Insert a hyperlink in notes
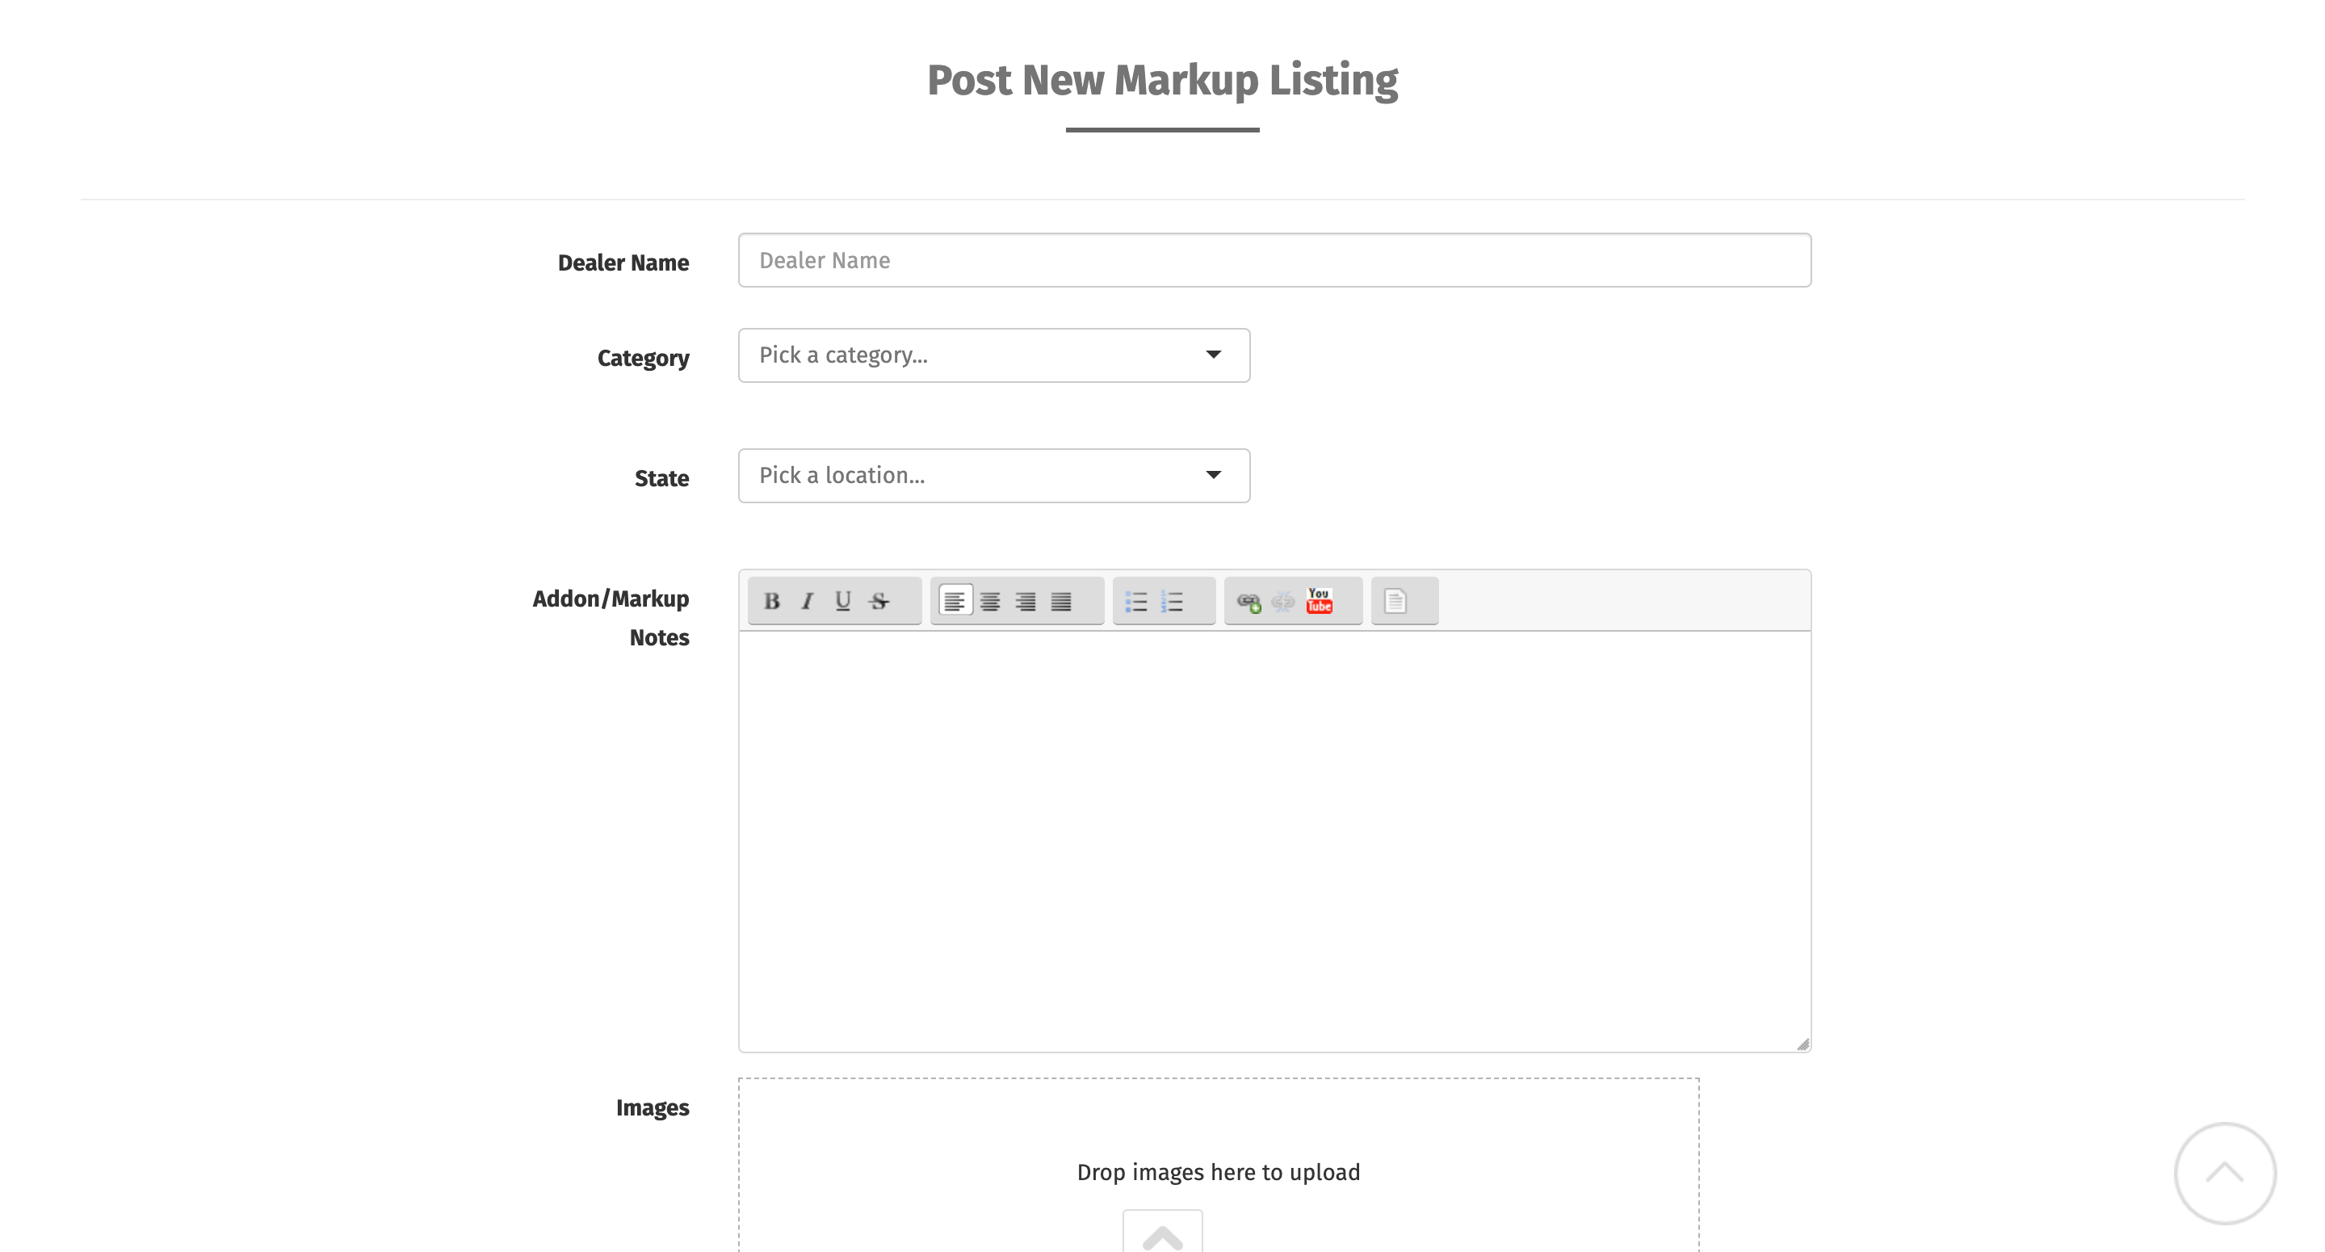Viewport: 2325px width, 1252px height. pos(1249,601)
